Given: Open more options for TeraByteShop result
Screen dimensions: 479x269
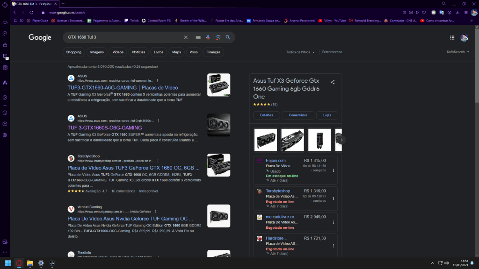Looking at the screenshot, I should (158, 161).
